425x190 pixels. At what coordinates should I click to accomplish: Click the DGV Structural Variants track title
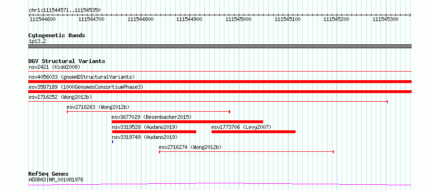67,61
